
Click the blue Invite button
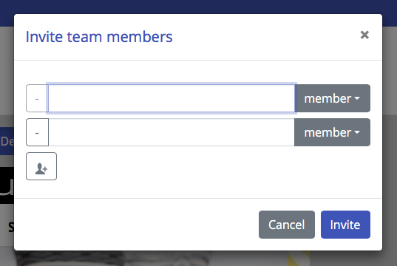coord(345,225)
